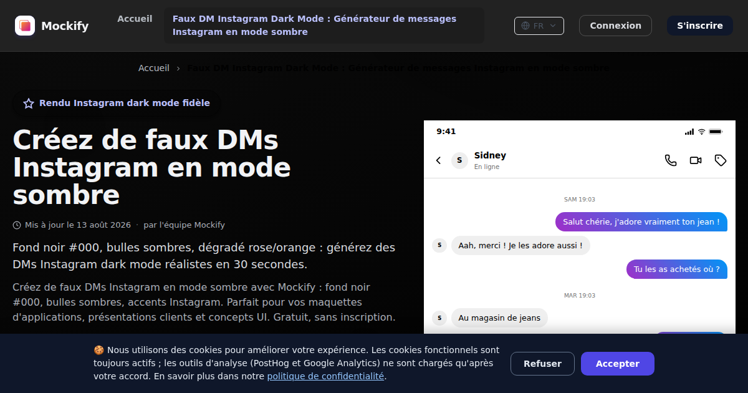This screenshot has width=748, height=393.
Task: Go to Accueil in the top navigation
Action: (x=135, y=19)
